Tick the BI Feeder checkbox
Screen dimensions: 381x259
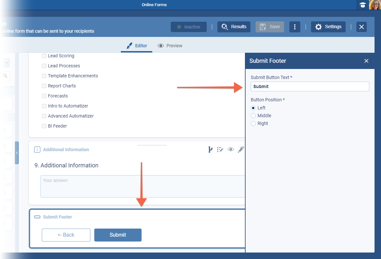pos(44,126)
